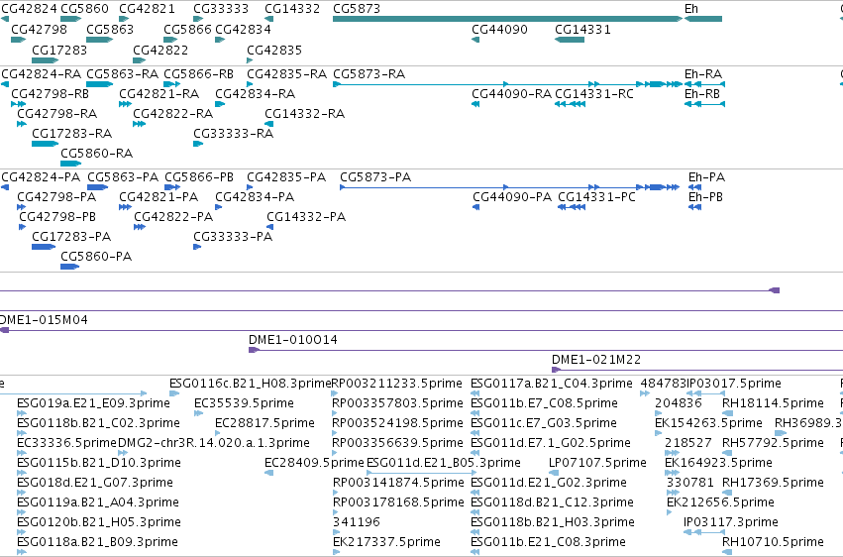
Task: Select the 341196 feature label
Action: pyautogui.click(x=357, y=522)
